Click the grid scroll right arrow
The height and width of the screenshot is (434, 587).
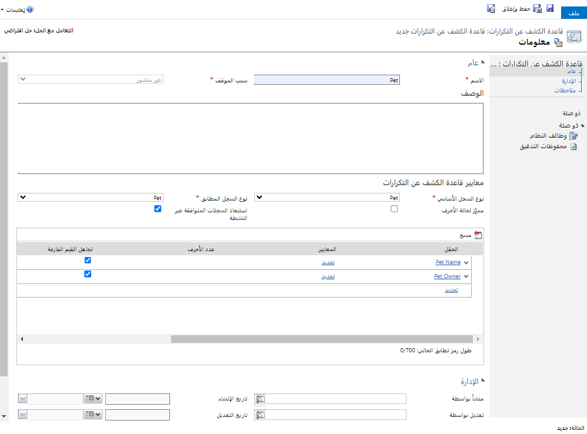tap(478, 339)
